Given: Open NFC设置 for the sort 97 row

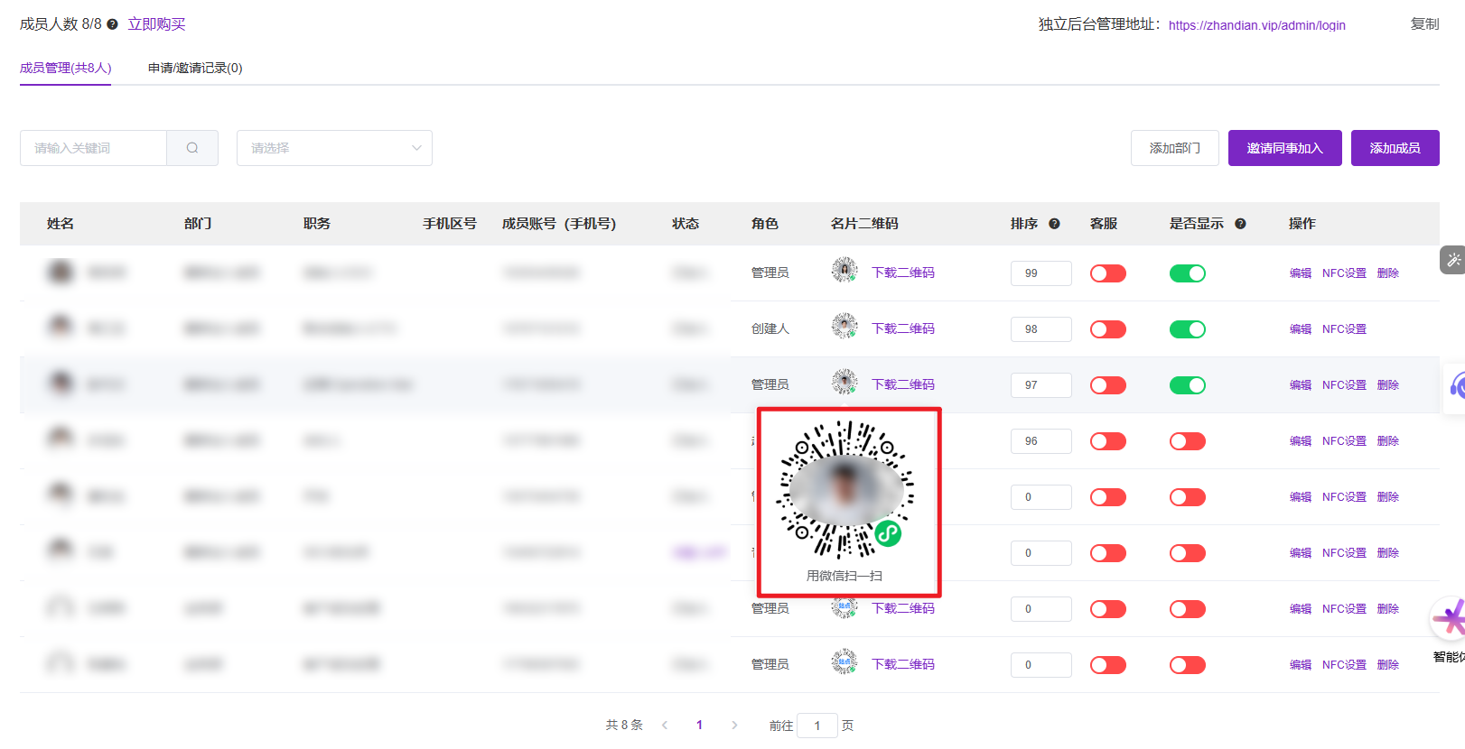Looking at the screenshot, I should (x=1344, y=385).
